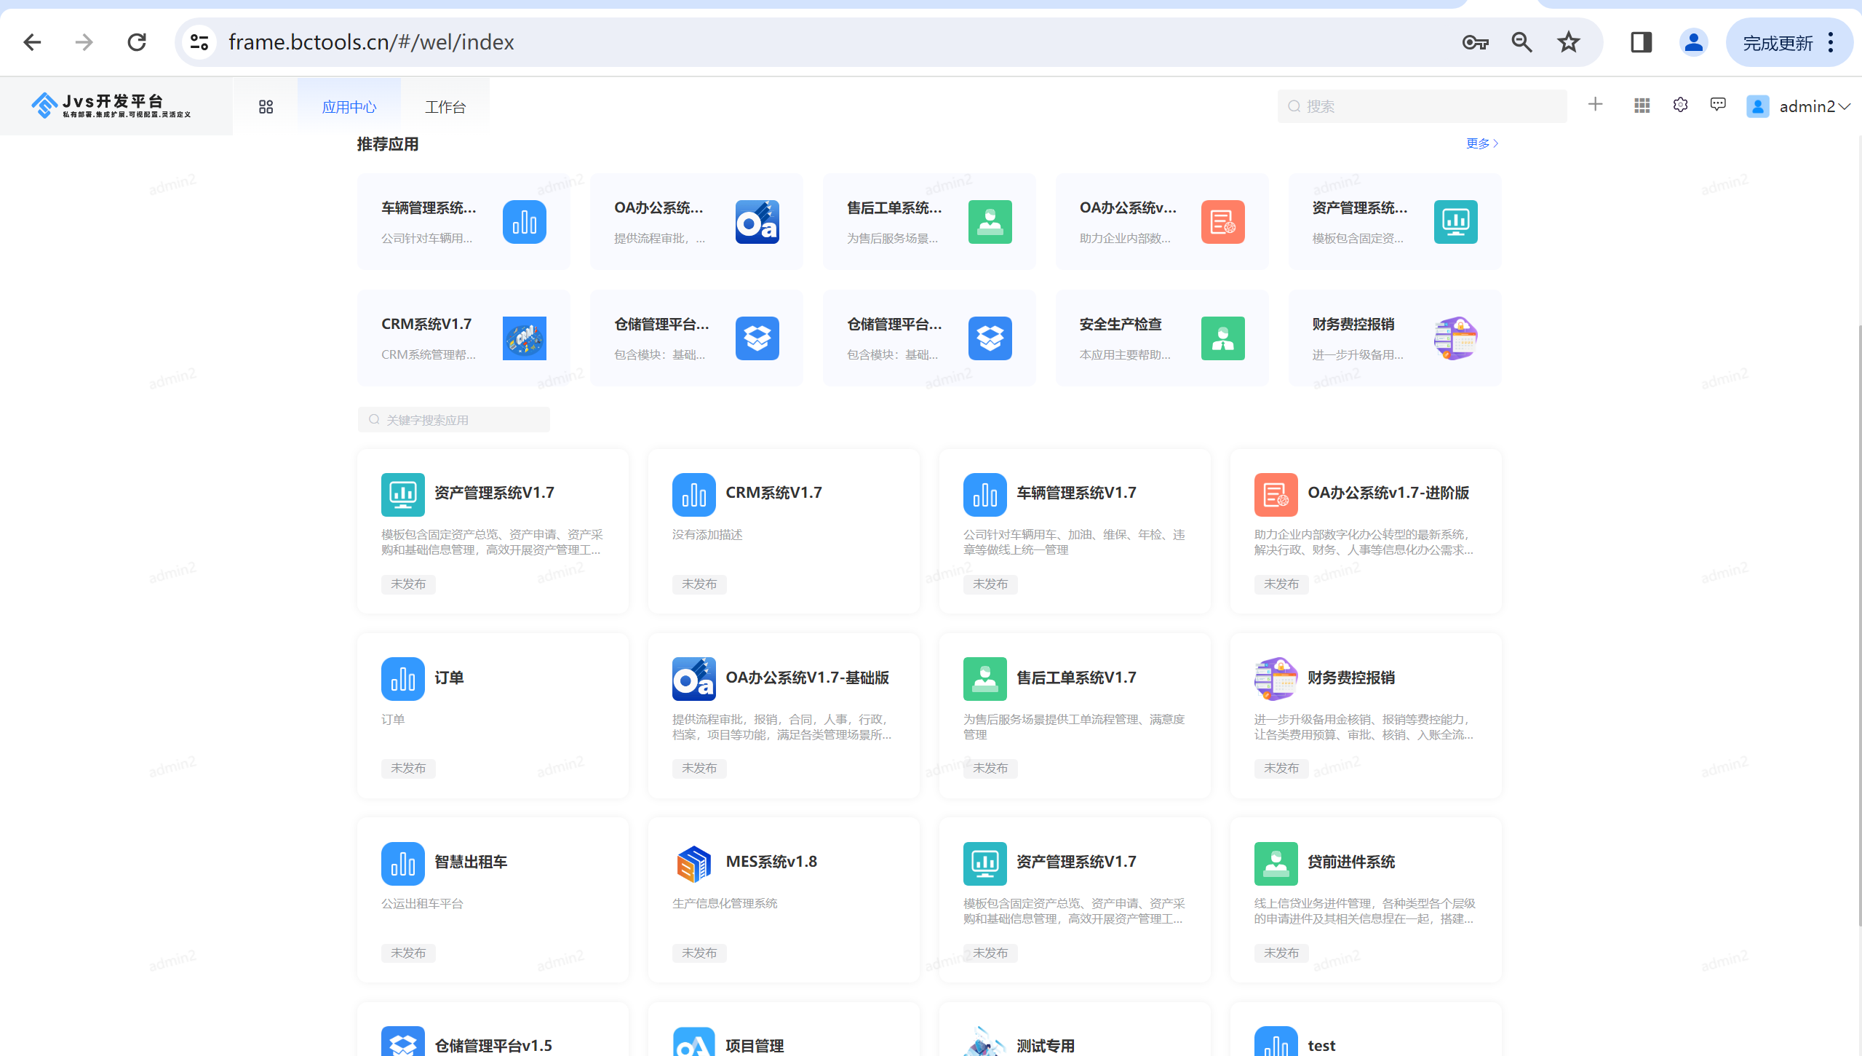
Task: Open the Chrome profile avatar
Action: pyautogui.click(x=1694, y=42)
